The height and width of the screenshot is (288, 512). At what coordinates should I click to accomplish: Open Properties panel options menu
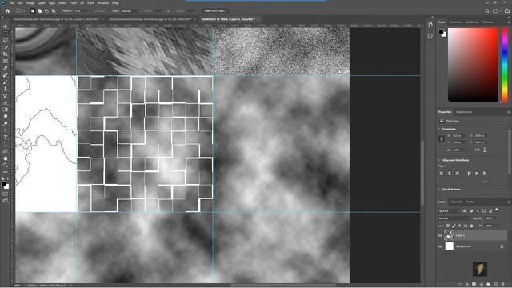[509, 112]
